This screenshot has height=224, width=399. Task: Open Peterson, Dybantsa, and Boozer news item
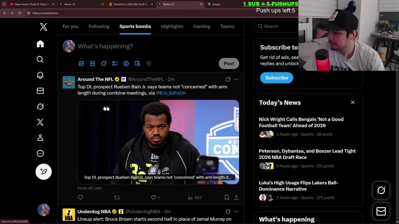(x=308, y=158)
